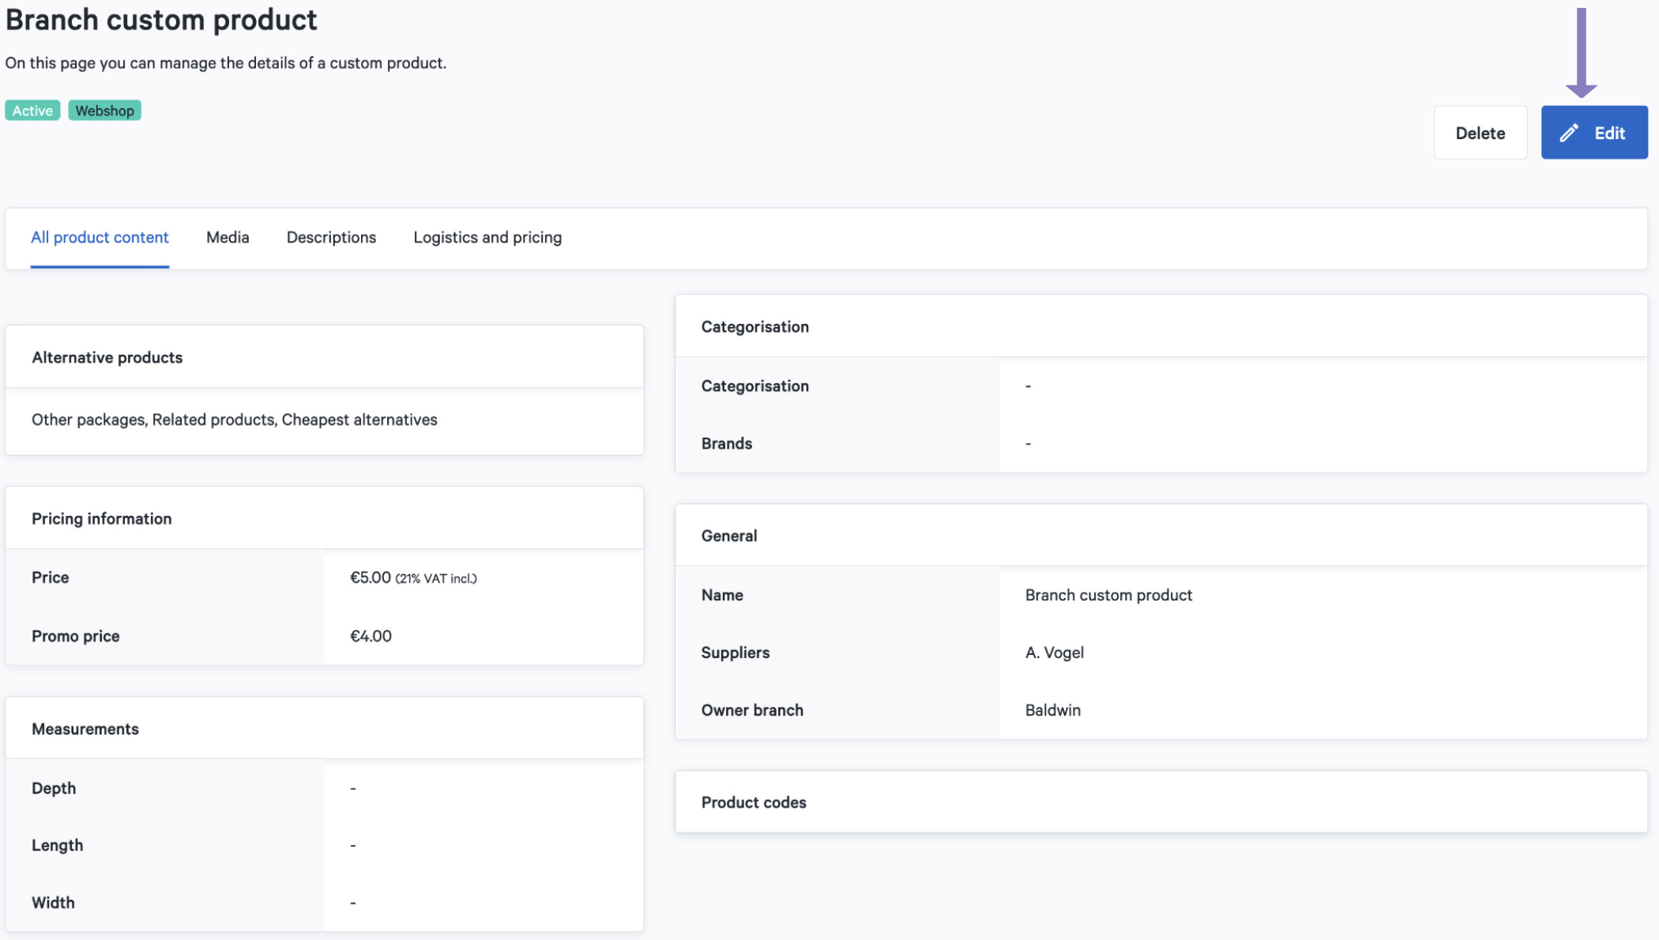Click the Alternative products section header
Image resolution: width=1659 pixels, height=940 pixels.
pos(325,357)
